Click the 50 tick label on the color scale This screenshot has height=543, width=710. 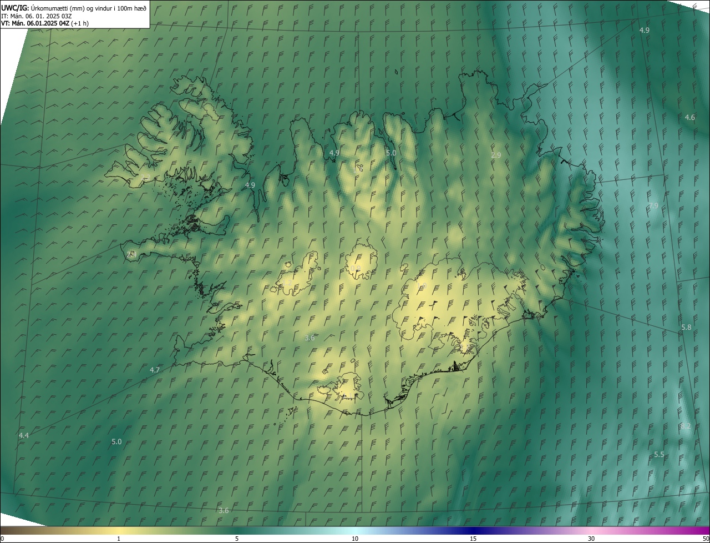[x=705, y=539]
